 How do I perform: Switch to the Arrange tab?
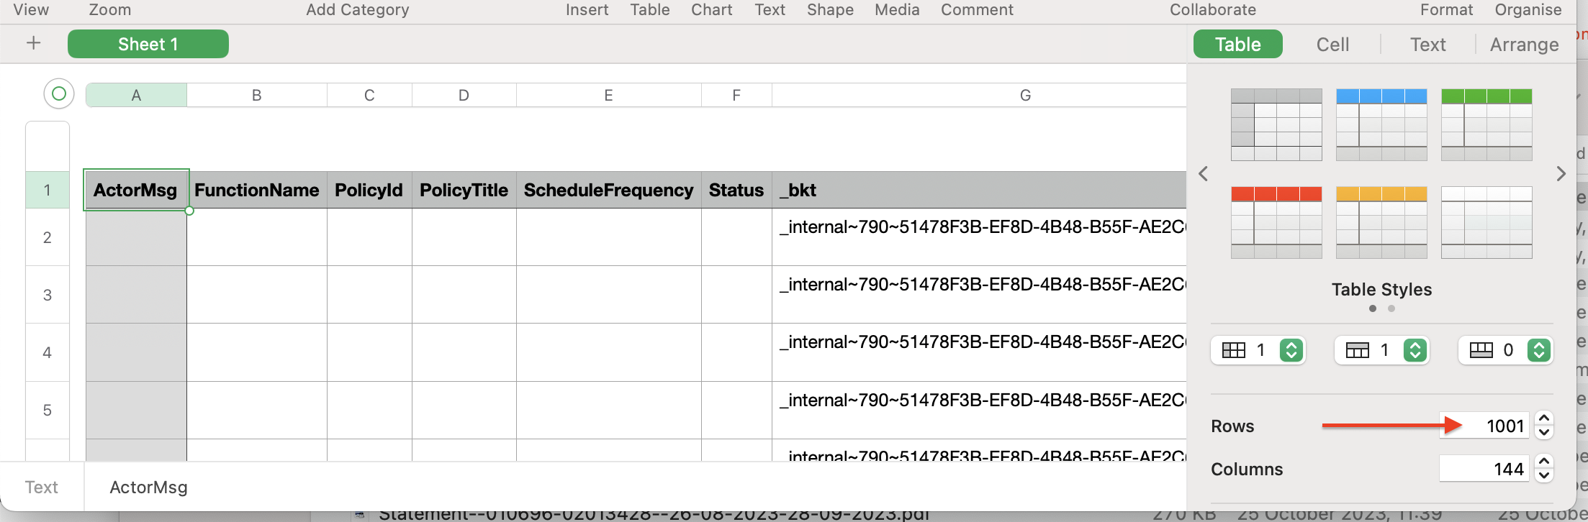click(x=1524, y=45)
